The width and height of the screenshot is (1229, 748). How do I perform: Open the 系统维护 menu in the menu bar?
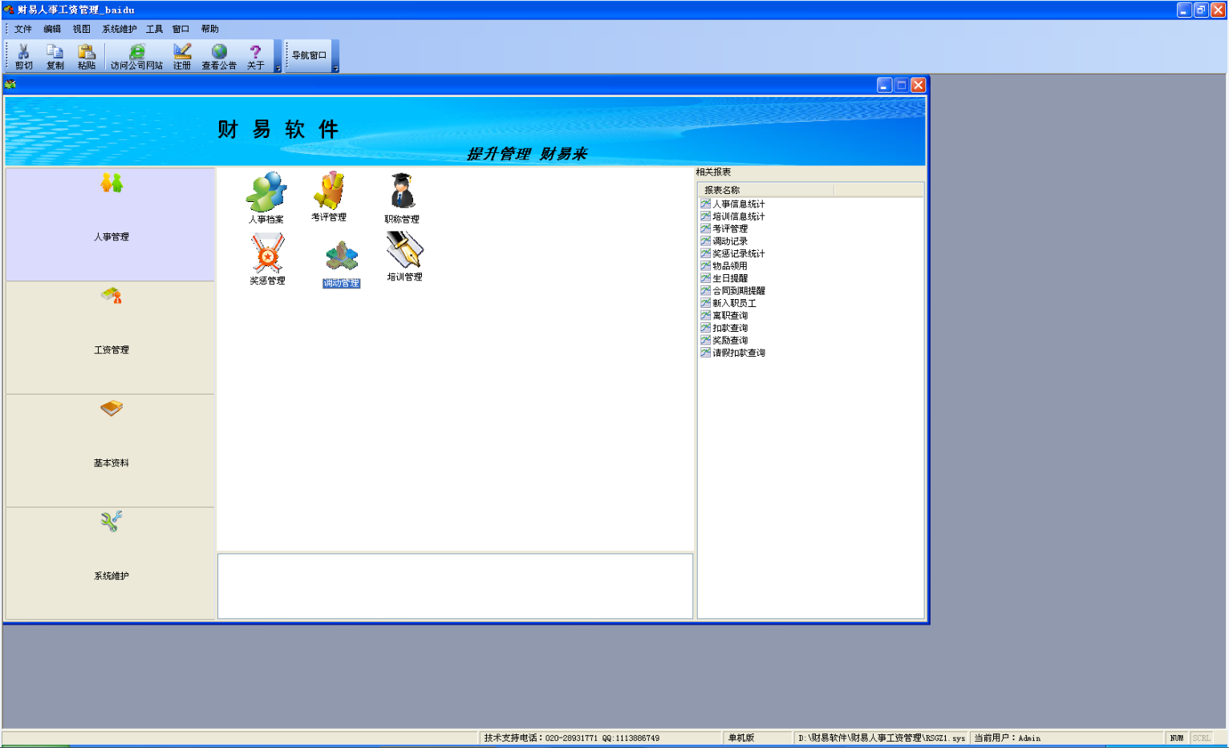(119, 29)
